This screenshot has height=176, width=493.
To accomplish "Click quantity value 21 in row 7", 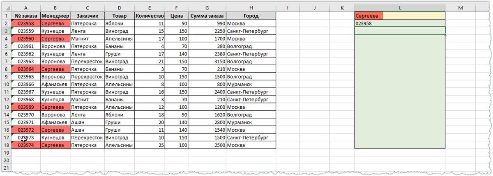I will pyautogui.click(x=150, y=62).
